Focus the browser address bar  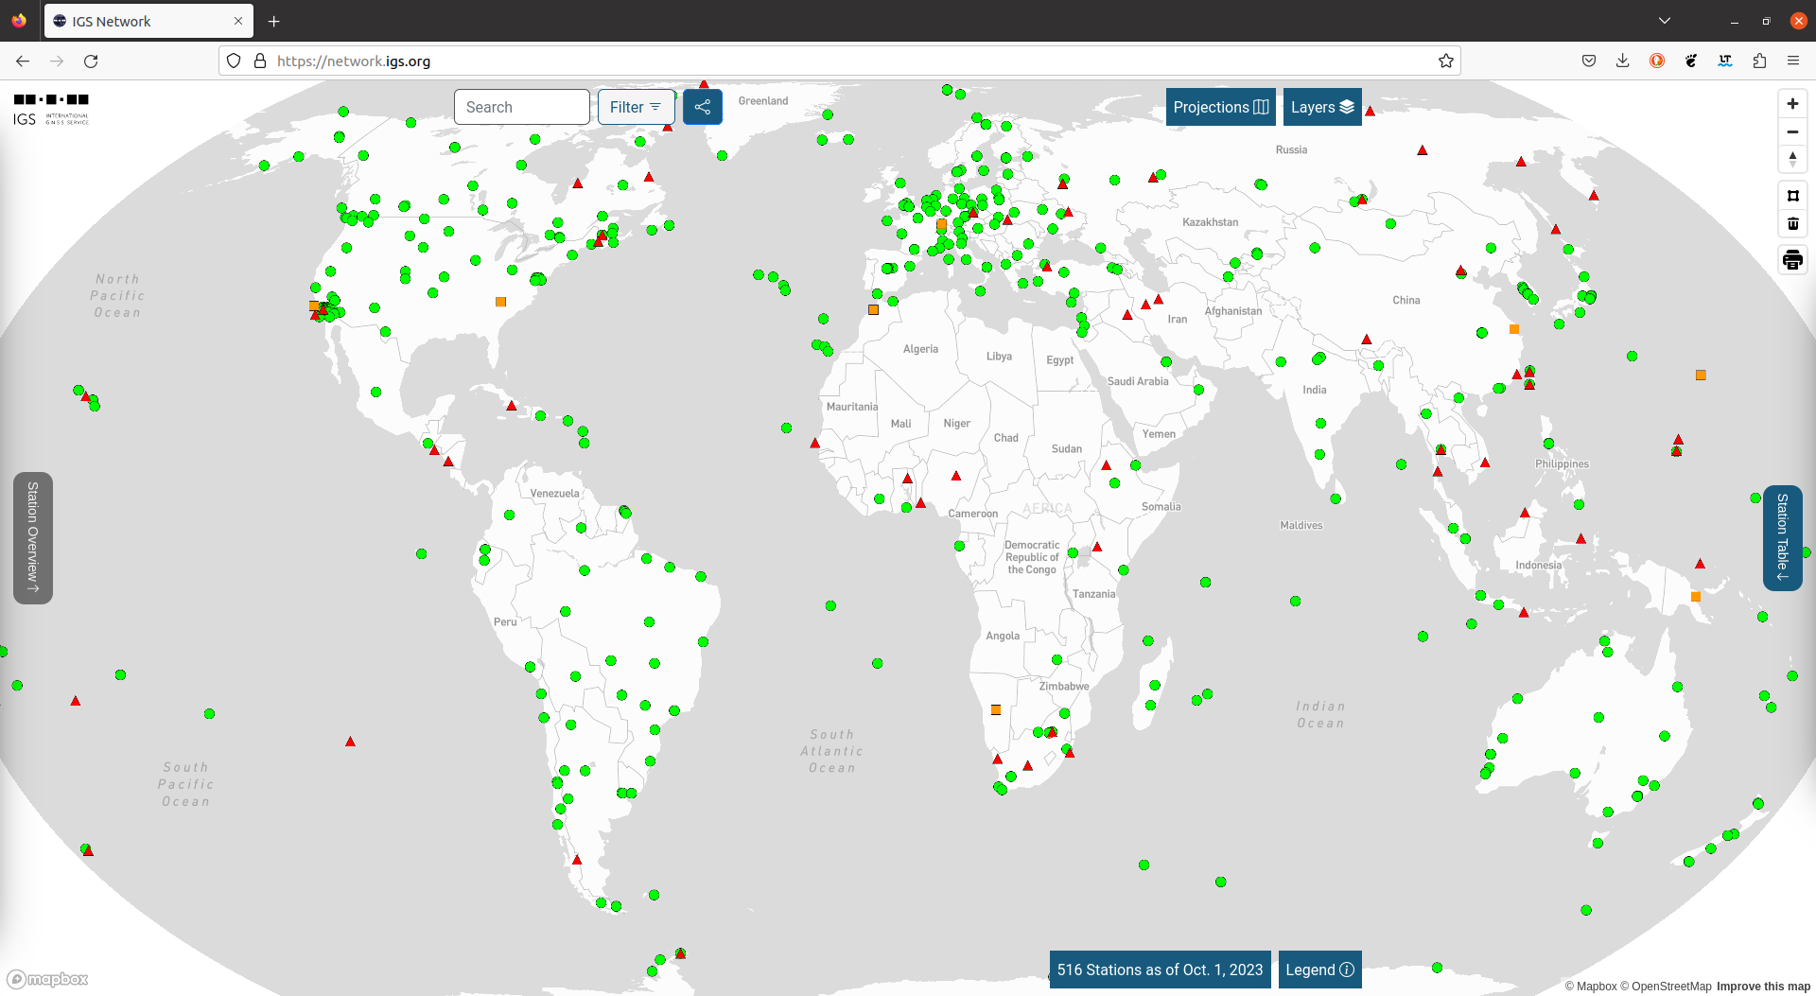(x=840, y=61)
